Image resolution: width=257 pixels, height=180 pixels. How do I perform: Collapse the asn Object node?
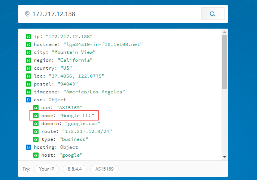click(x=28, y=100)
